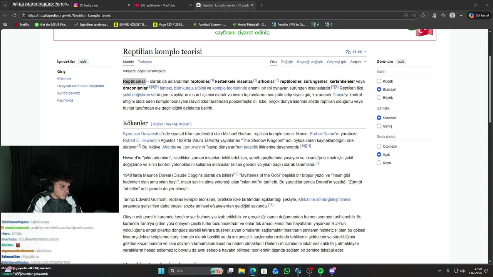
Task: Open File Explorer from the taskbar
Action: click(x=241, y=271)
